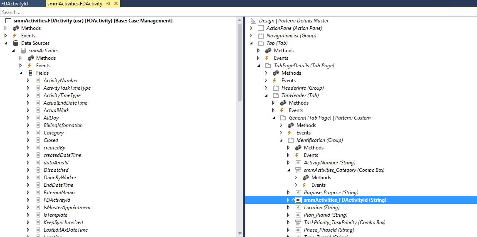Select the LastEditAxDateTime field
477x237 pixels.
[x=66, y=230]
